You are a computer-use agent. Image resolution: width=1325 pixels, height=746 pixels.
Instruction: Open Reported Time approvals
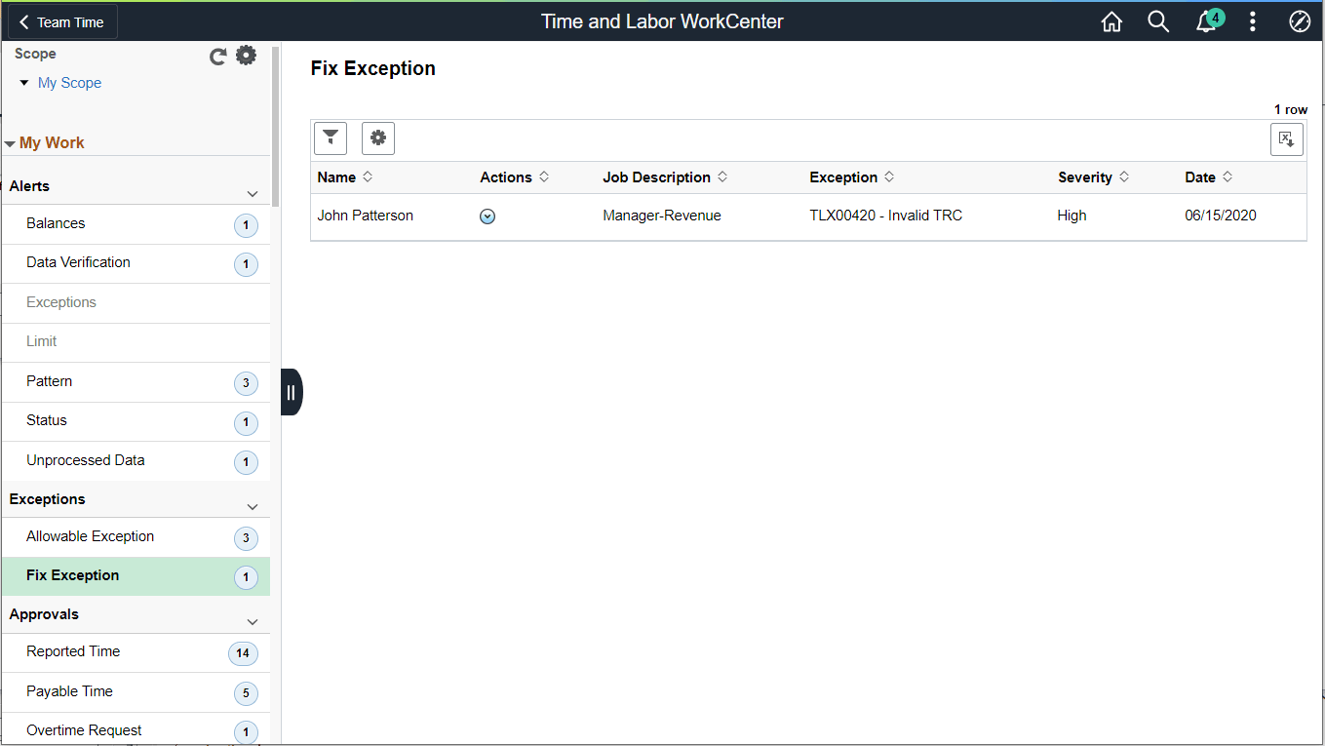click(x=73, y=651)
